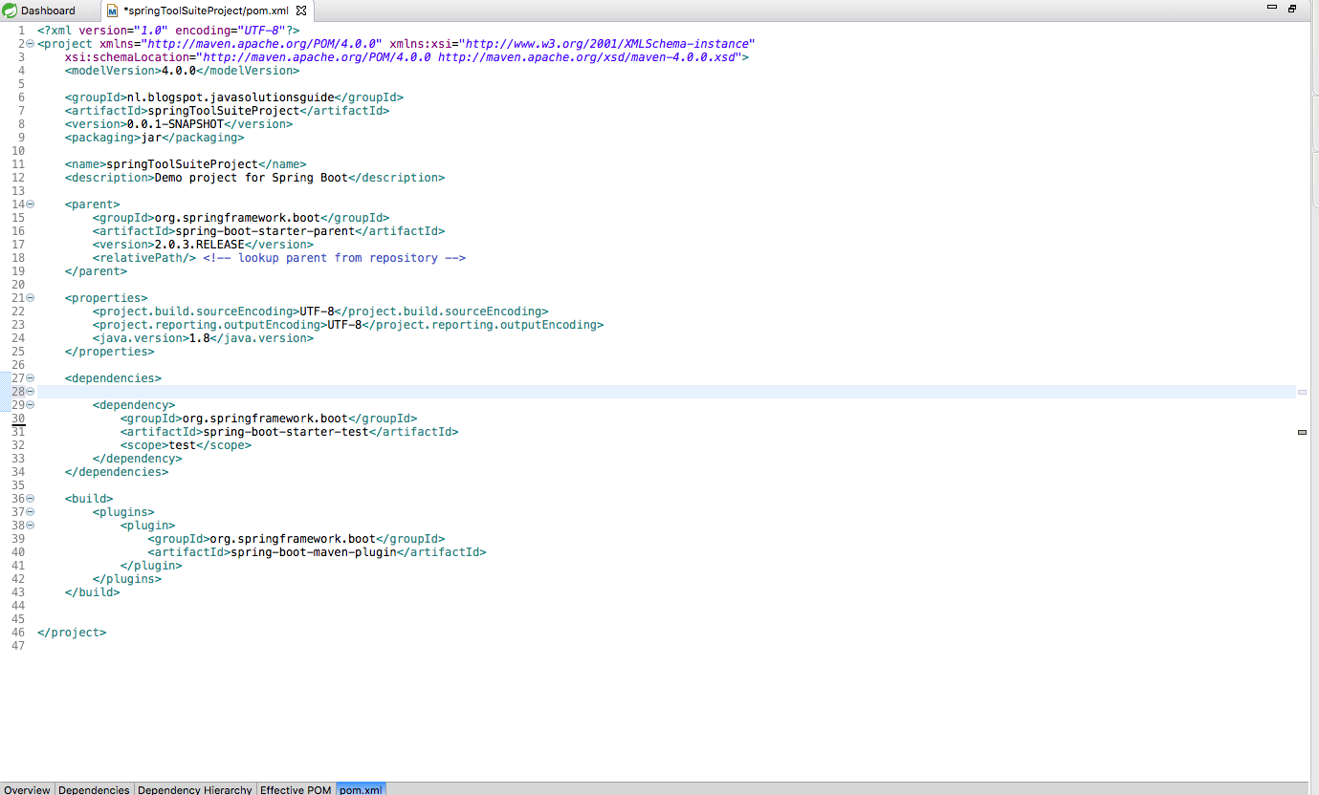Click the xsi:schemaLocation attribute line
This screenshot has height=795, width=1319.
[x=407, y=57]
